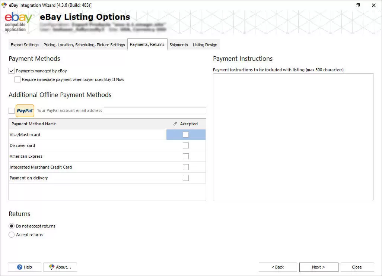Select the Accept returns radio option

pyautogui.click(x=12, y=235)
